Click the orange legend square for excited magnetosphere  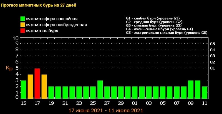22,25
